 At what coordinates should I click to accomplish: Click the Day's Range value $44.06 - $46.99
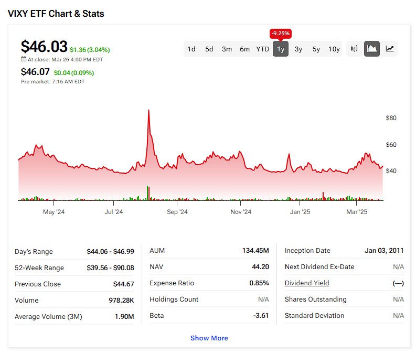pos(110,251)
